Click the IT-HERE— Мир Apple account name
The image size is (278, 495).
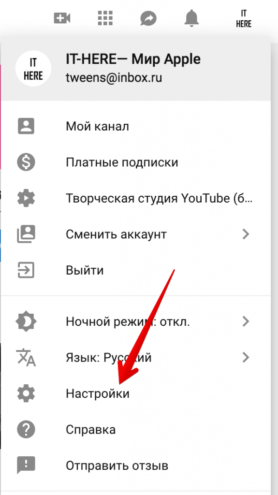[133, 59]
